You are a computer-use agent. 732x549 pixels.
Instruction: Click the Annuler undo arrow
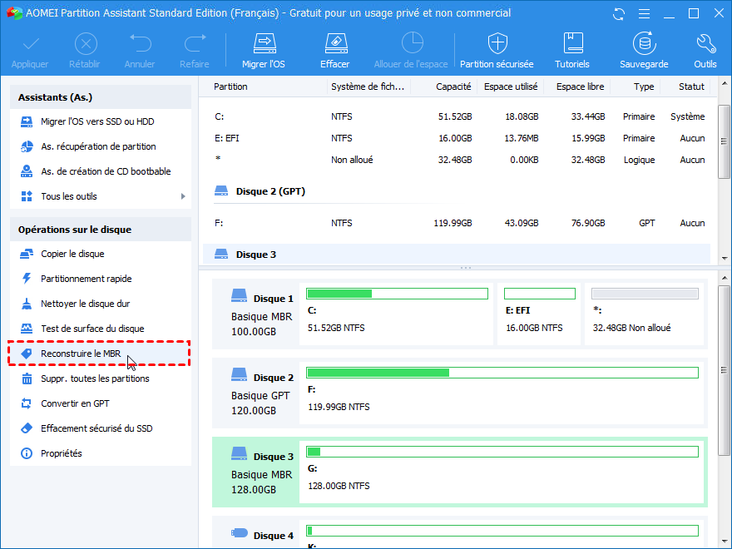140,43
